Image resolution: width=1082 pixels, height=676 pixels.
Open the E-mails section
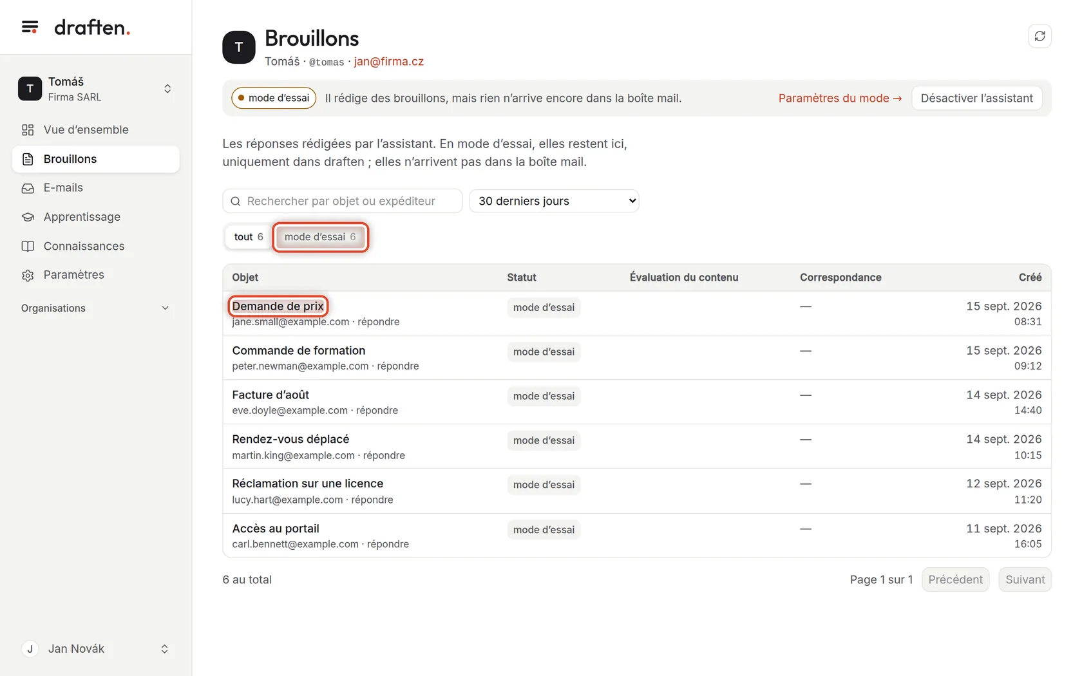[x=95, y=188]
